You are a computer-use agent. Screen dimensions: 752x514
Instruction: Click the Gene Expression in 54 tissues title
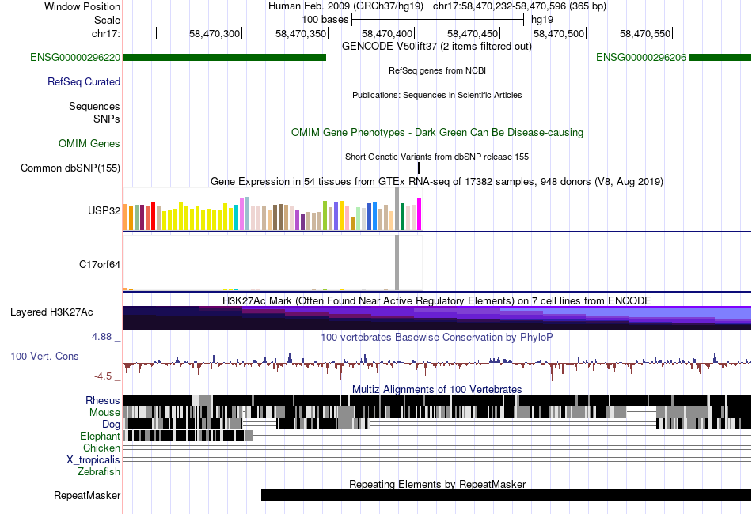pyautogui.click(x=437, y=182)
